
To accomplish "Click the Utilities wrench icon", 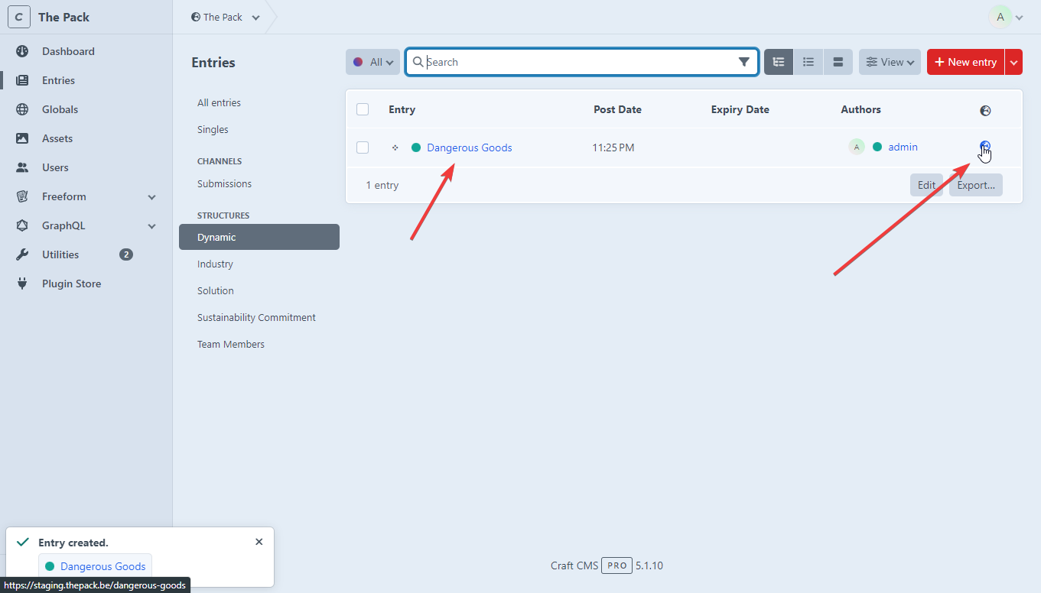I will (x=22, y=254).
